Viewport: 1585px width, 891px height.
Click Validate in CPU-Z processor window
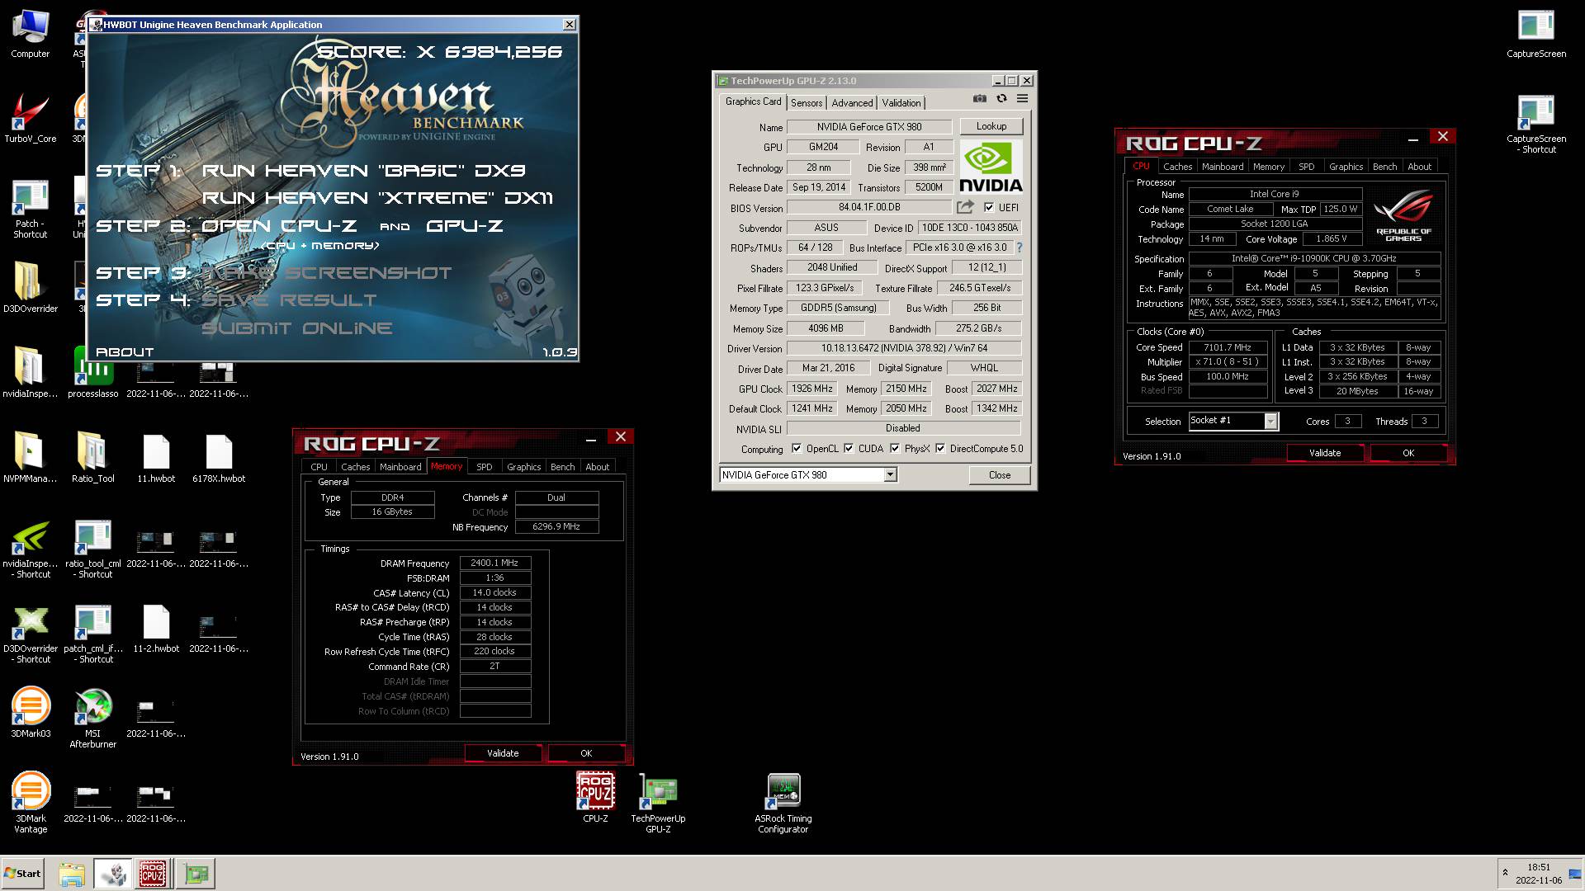click(1325, 453)
